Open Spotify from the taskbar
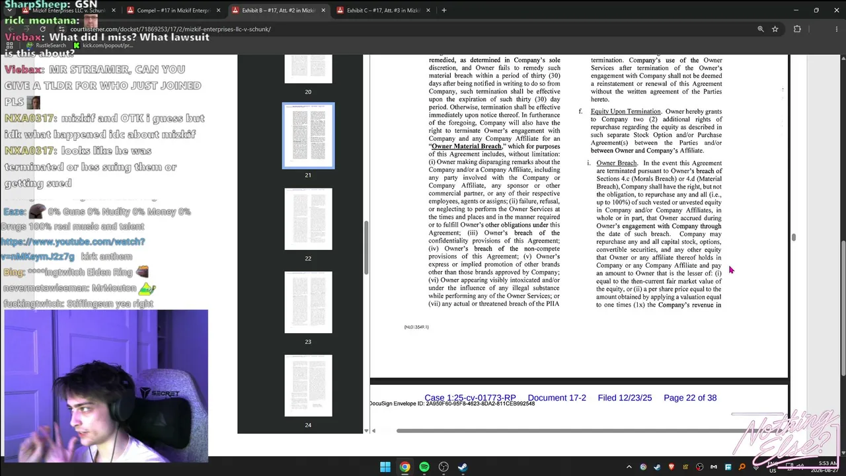846x476 pixels. pyautogui.click(x=424, y=467)
